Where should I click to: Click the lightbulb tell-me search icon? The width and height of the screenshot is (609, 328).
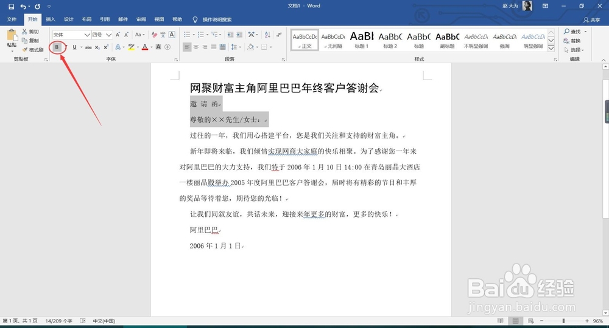(195, 19)
